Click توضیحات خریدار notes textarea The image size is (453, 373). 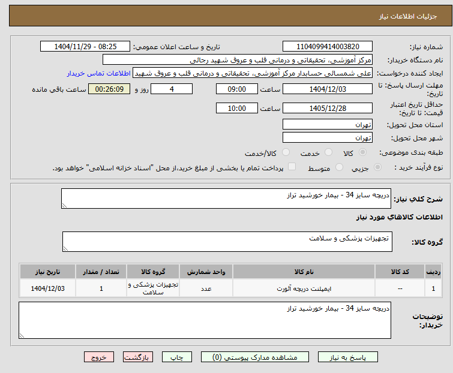(x=205, y=320)
